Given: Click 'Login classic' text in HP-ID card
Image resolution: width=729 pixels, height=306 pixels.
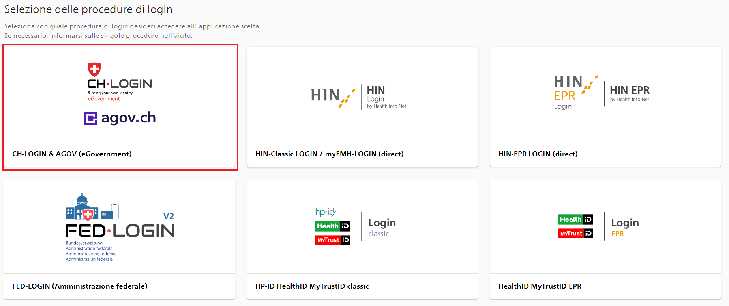Looking at the screenshot, I should pos(382,227).
